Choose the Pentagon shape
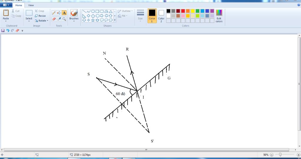The width and height of the screenshot is (301, 159). click(x=93, y=16)
